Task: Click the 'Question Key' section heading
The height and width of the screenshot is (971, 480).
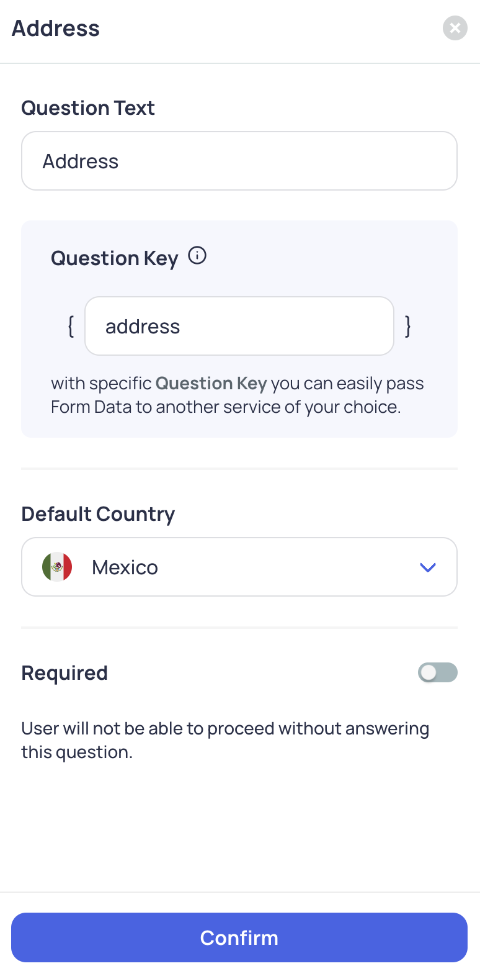Action: pyautogui.click(x=115, y=258)
